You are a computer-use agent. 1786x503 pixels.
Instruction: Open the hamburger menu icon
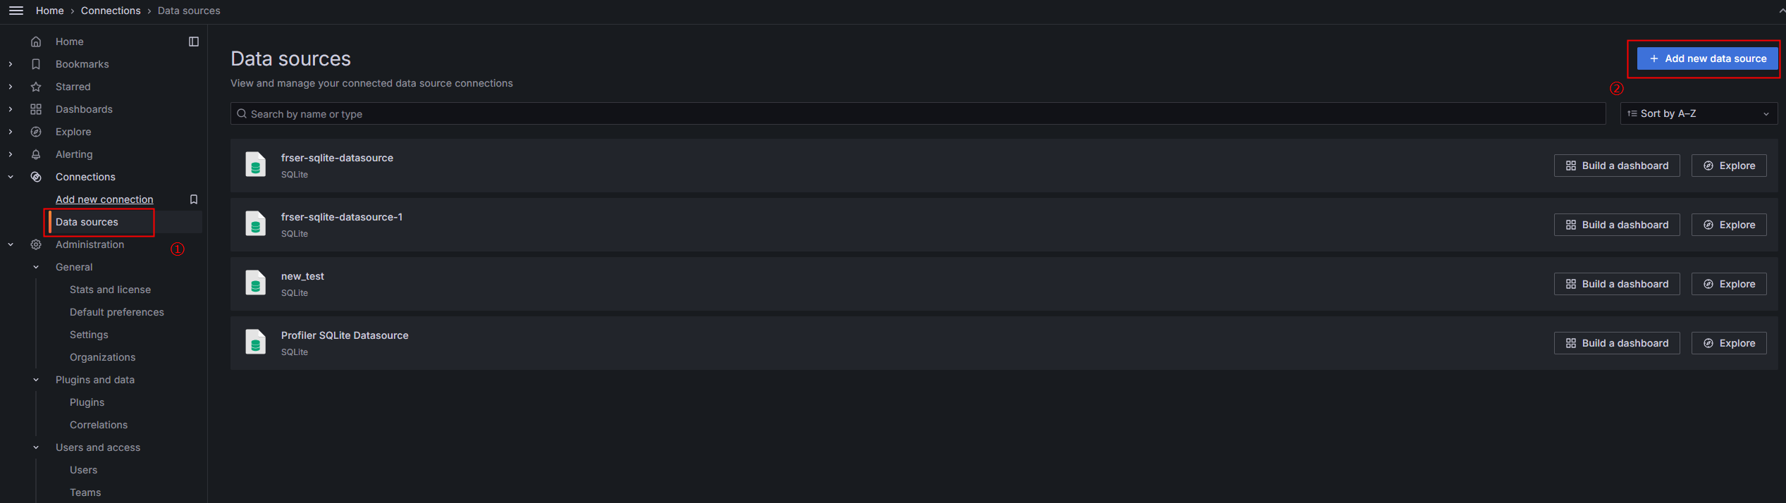coord(16,11)
